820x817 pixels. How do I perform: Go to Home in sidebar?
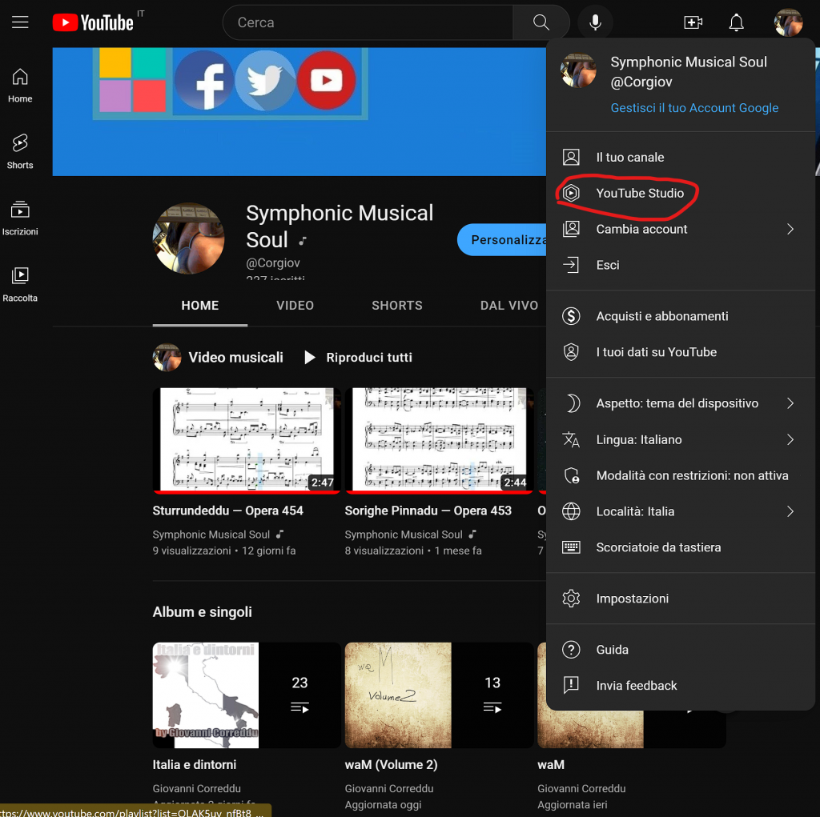click(x=20, y=86)
